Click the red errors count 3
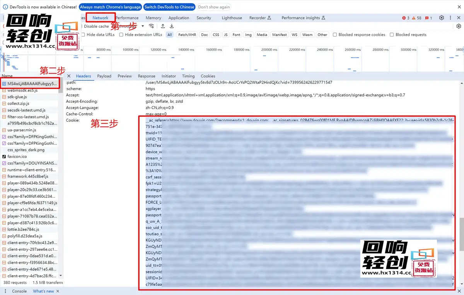This screenshot has width=464, height=295. pos(406,18)
